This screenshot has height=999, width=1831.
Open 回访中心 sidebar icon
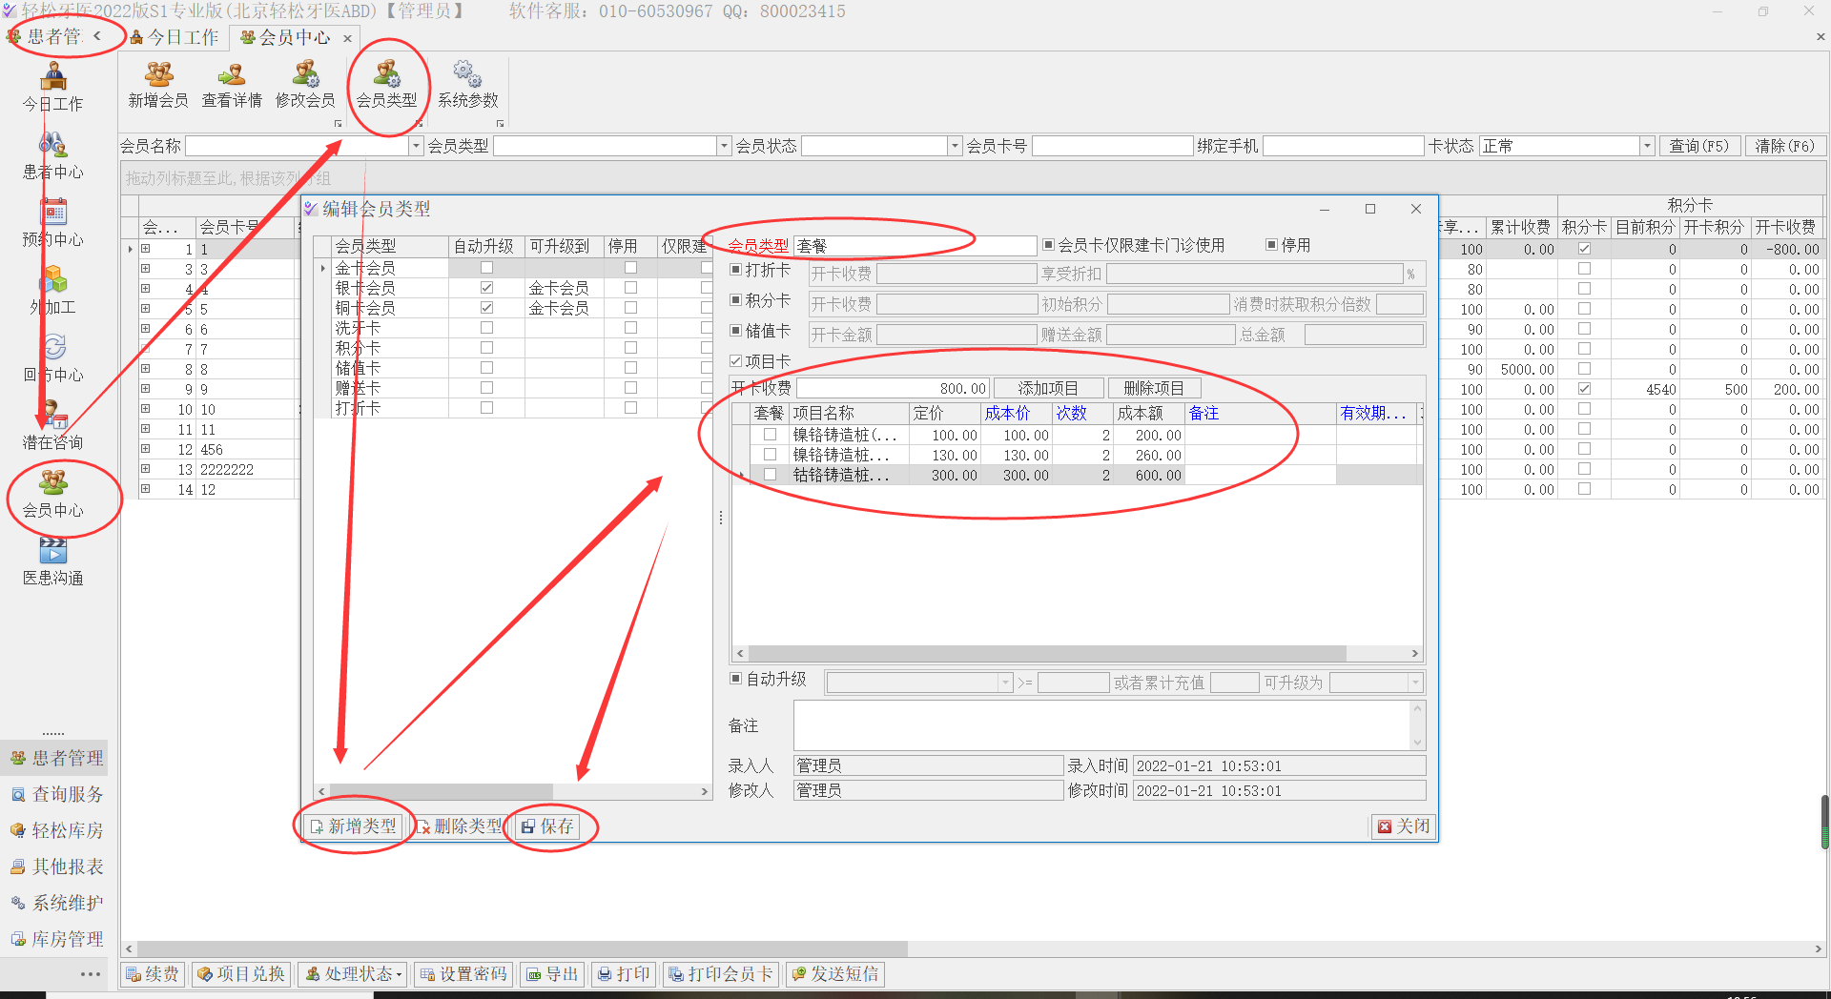point(53,358)
